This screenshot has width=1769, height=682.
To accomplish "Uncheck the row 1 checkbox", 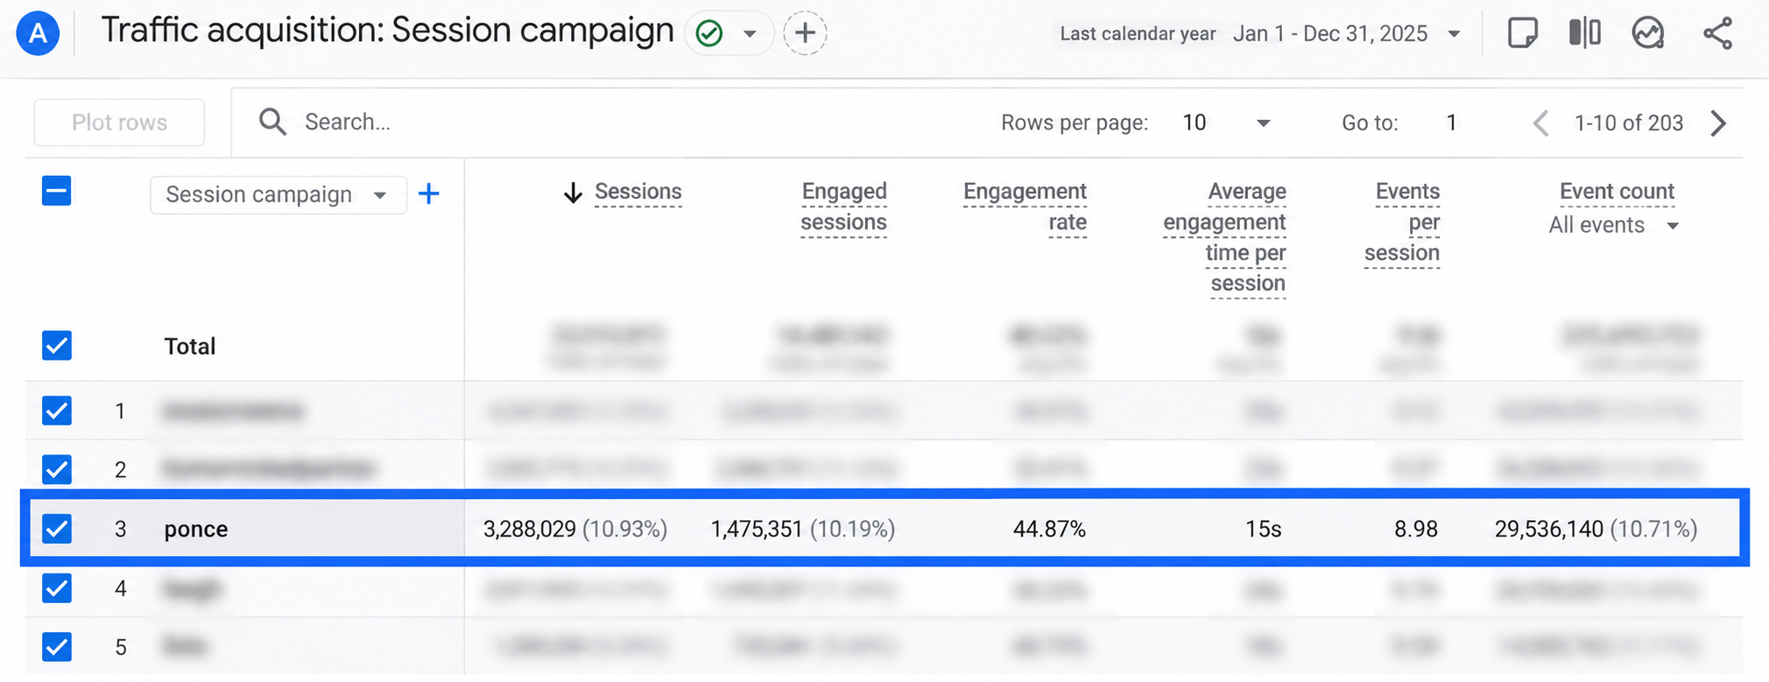I will [x=57, y=410].
